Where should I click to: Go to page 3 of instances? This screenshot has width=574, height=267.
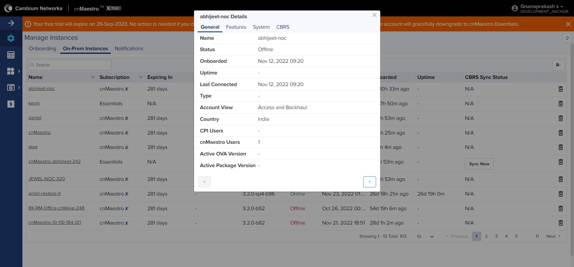(x=496, y=237)
